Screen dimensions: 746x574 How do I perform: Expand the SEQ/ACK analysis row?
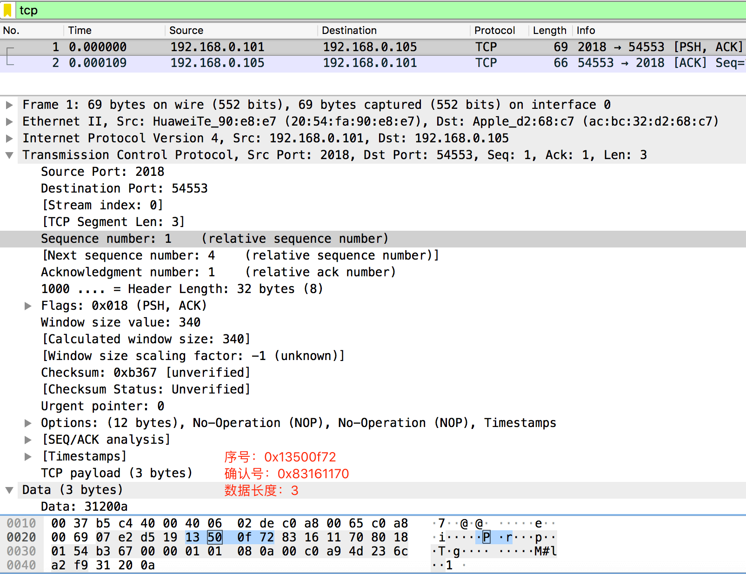[x=28, y=440]
